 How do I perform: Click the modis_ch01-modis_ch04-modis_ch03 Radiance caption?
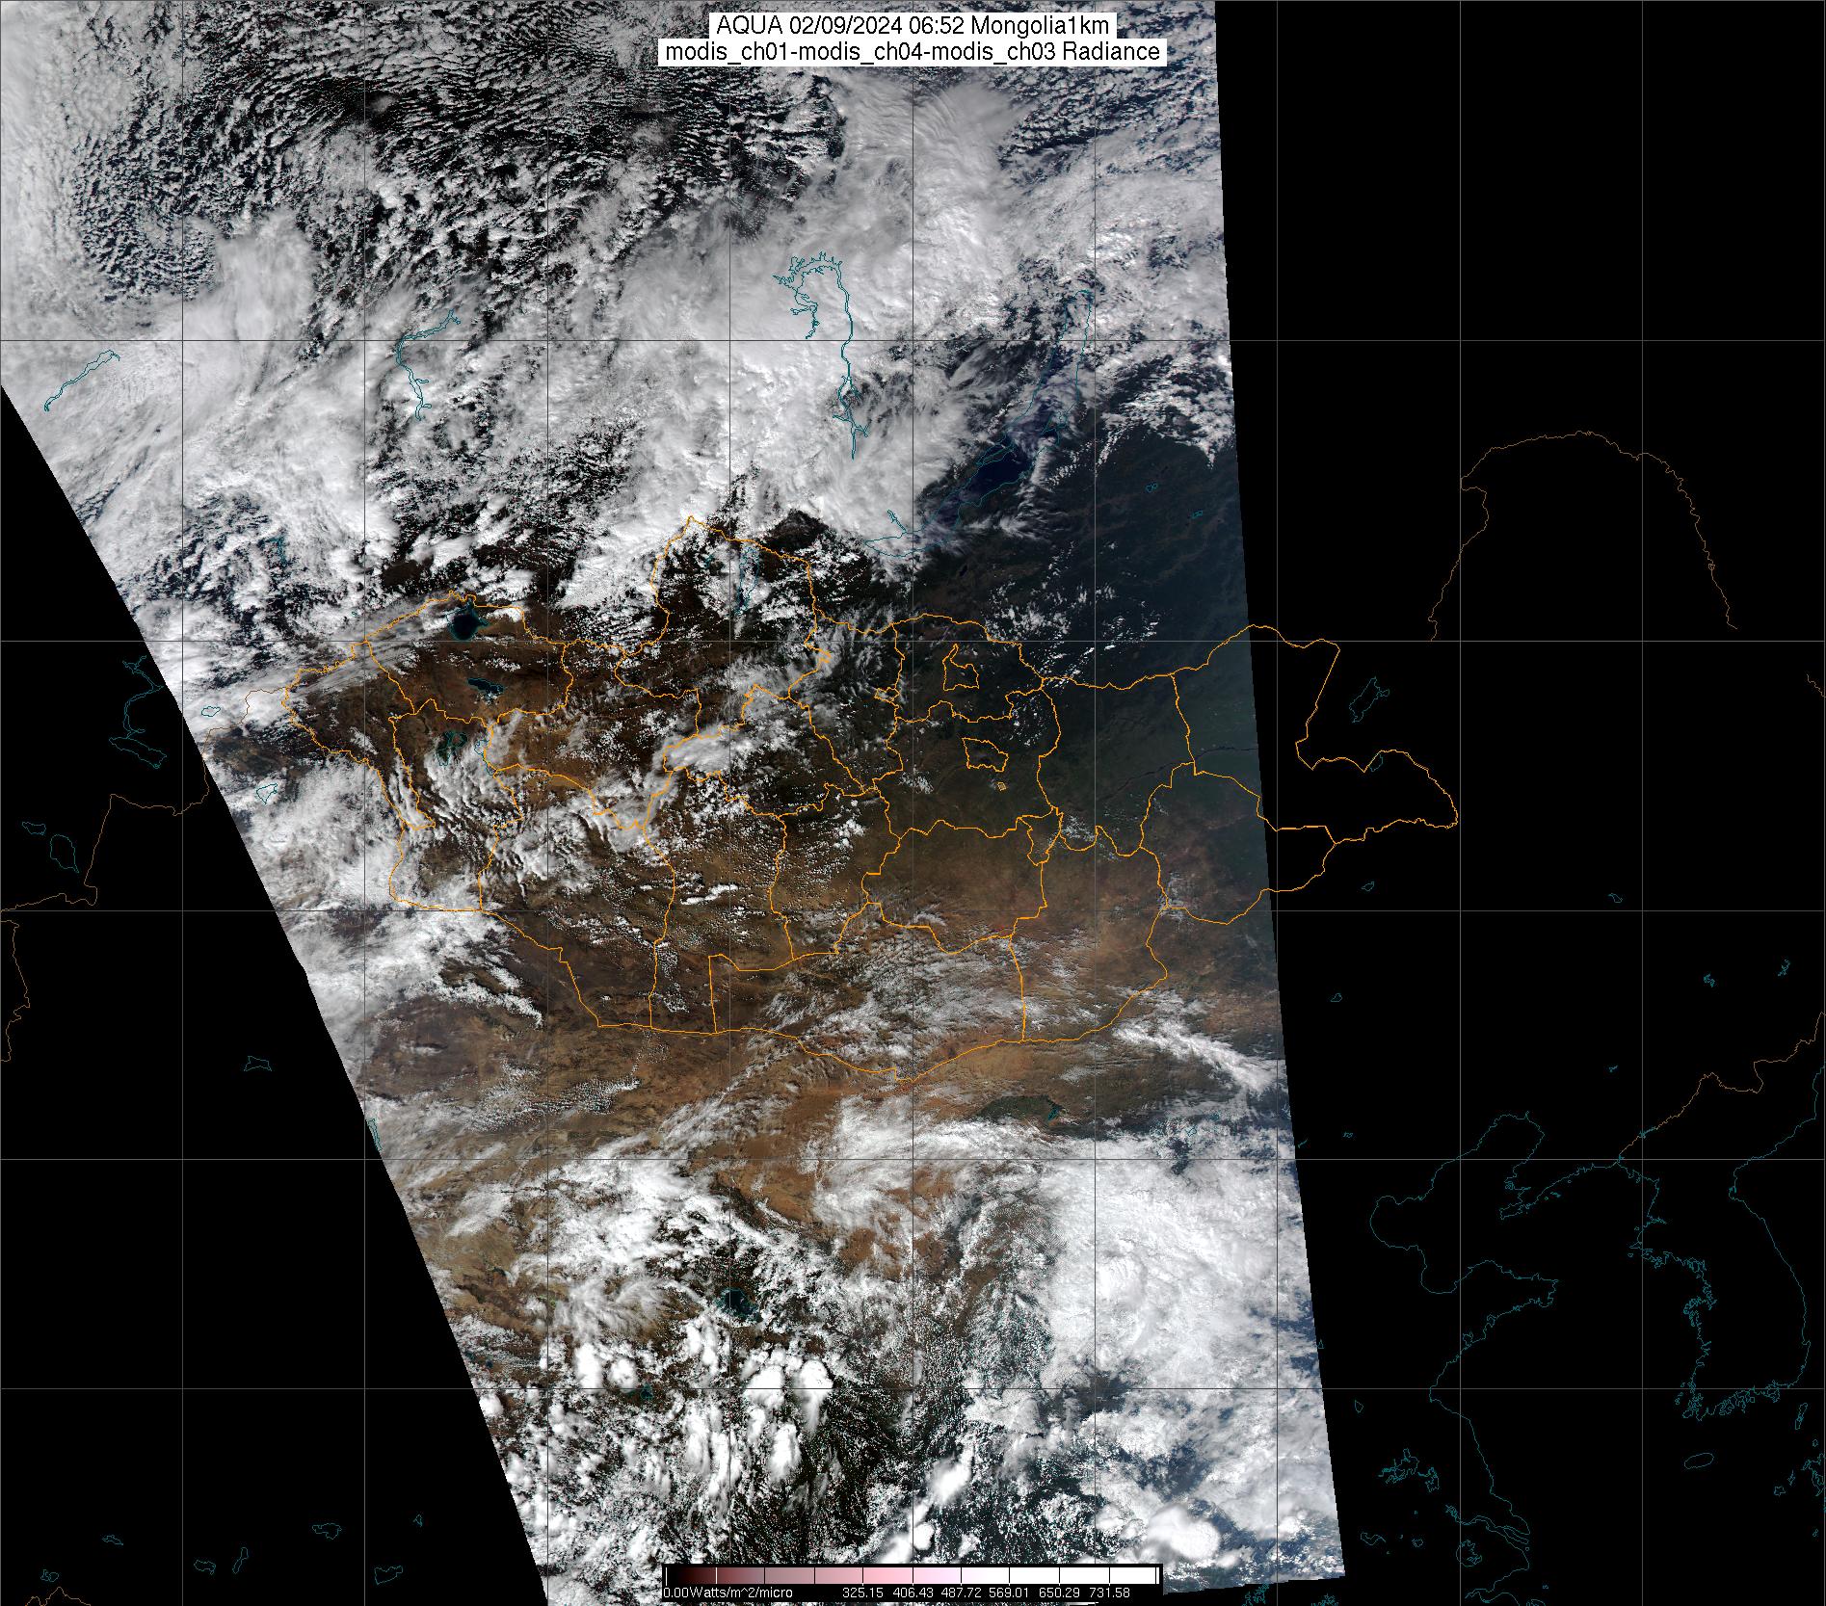pos(912,52)
